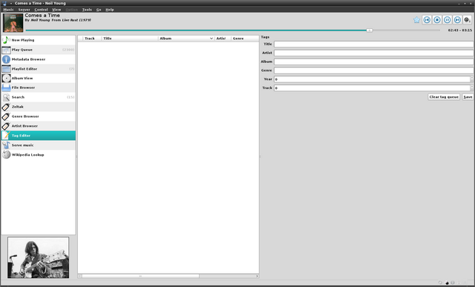Click the track list scroll-left arrow
Screen dimensions: 475x287
tap(79, 276)
